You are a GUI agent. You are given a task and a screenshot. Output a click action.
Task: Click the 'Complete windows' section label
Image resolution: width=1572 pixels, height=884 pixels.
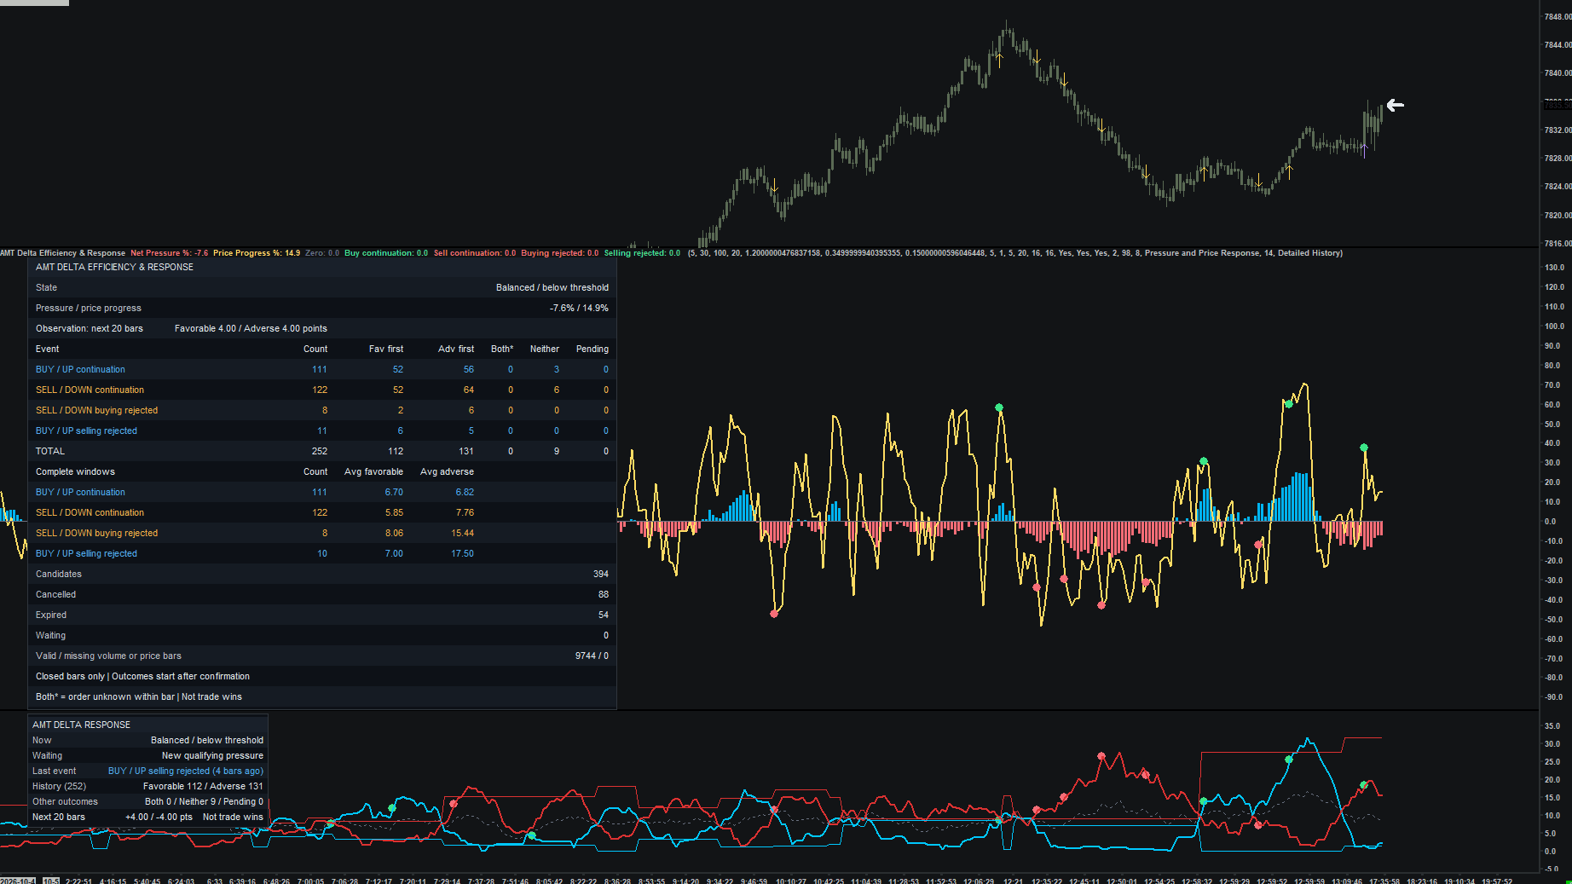[x=75, y=471]
